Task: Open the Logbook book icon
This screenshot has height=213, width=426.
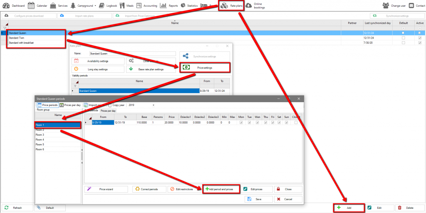Action: (102, 5)
